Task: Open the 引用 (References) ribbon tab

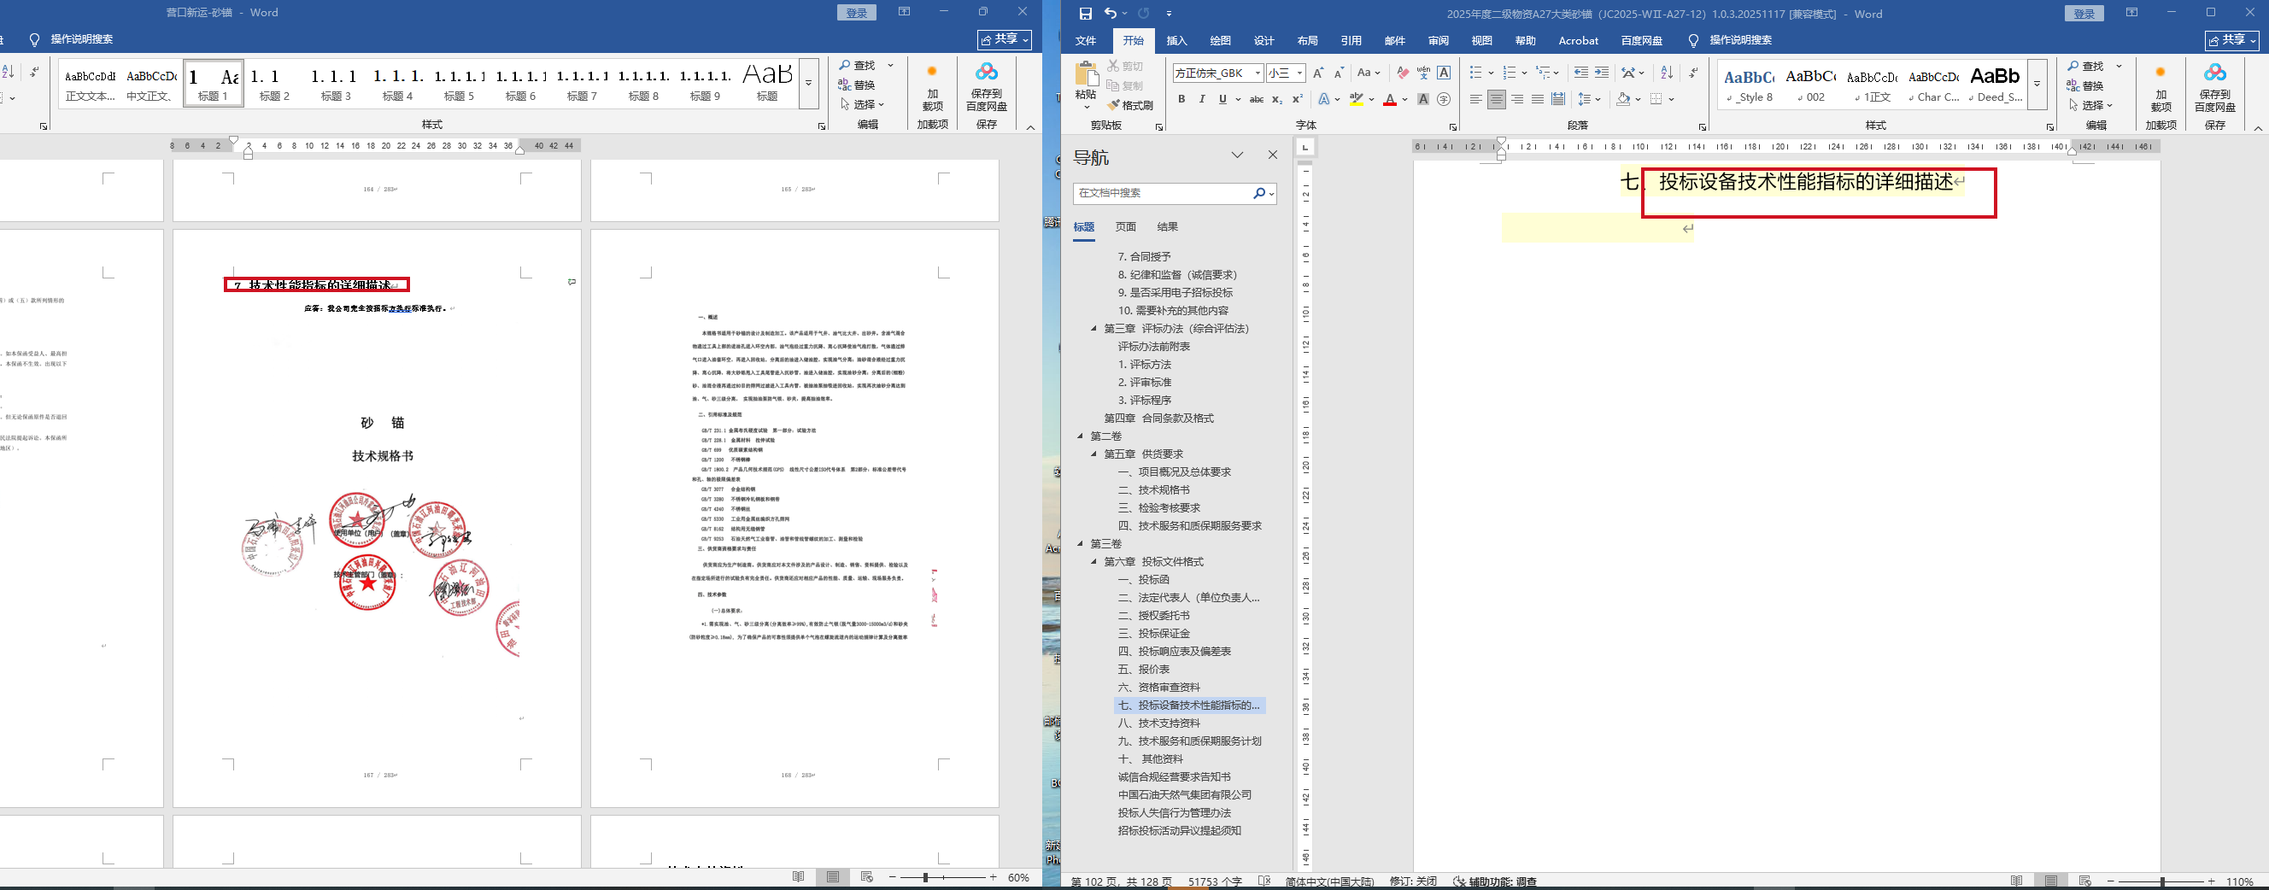Action: (1351, 40)
